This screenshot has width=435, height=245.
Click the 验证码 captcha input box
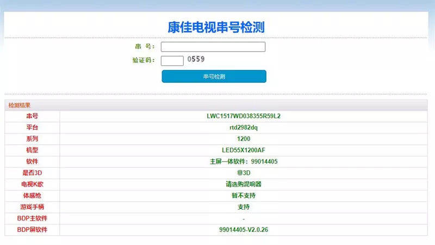172,60
